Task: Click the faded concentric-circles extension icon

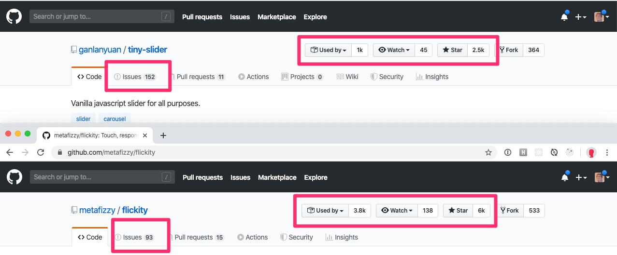Action: (x=570, y=152)
